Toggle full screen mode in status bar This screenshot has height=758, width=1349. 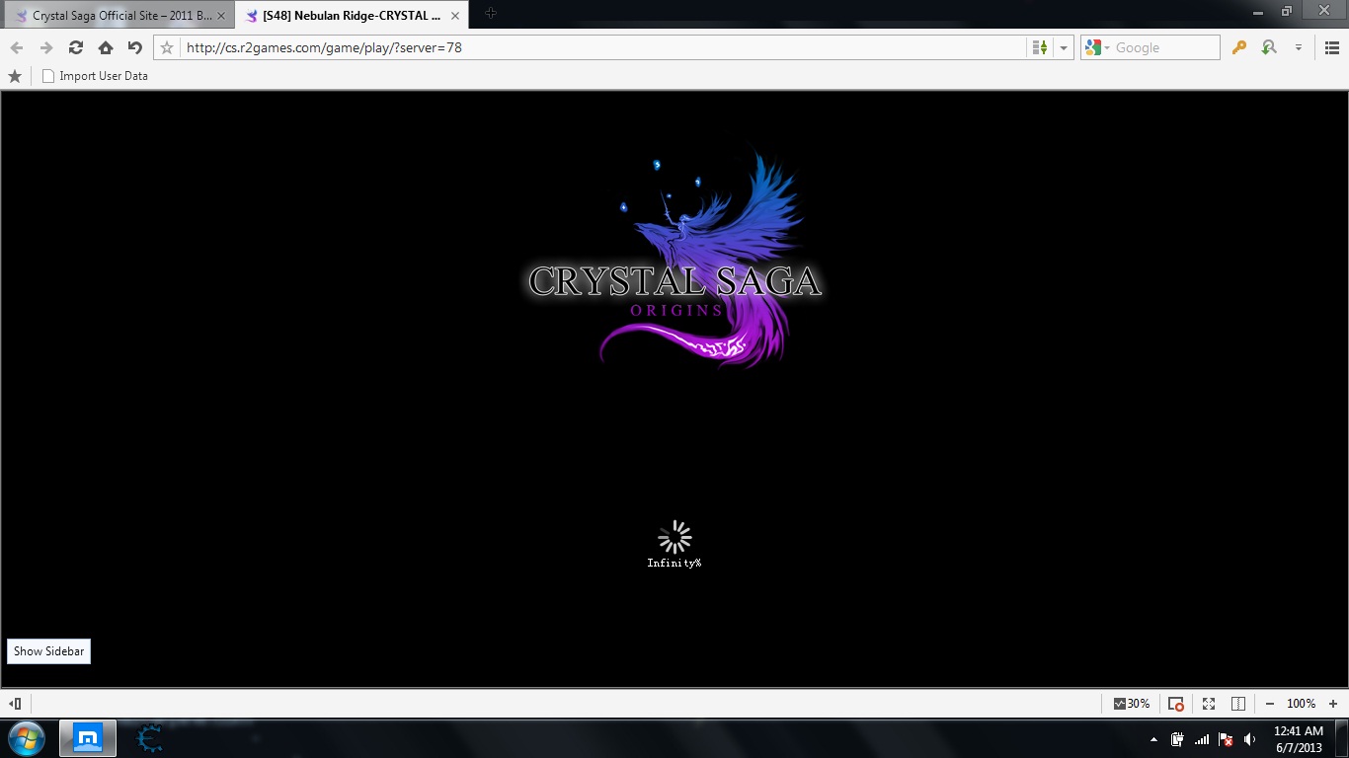point(1208,704)
